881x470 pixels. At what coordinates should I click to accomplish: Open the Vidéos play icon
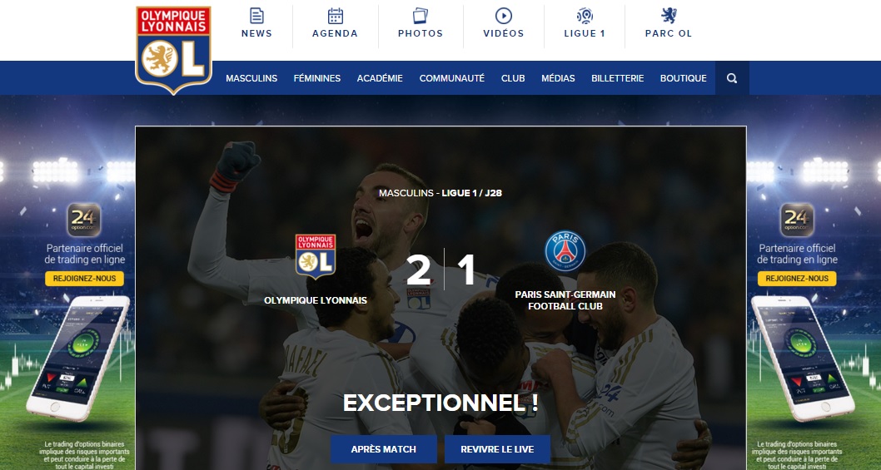click(504, 16)
